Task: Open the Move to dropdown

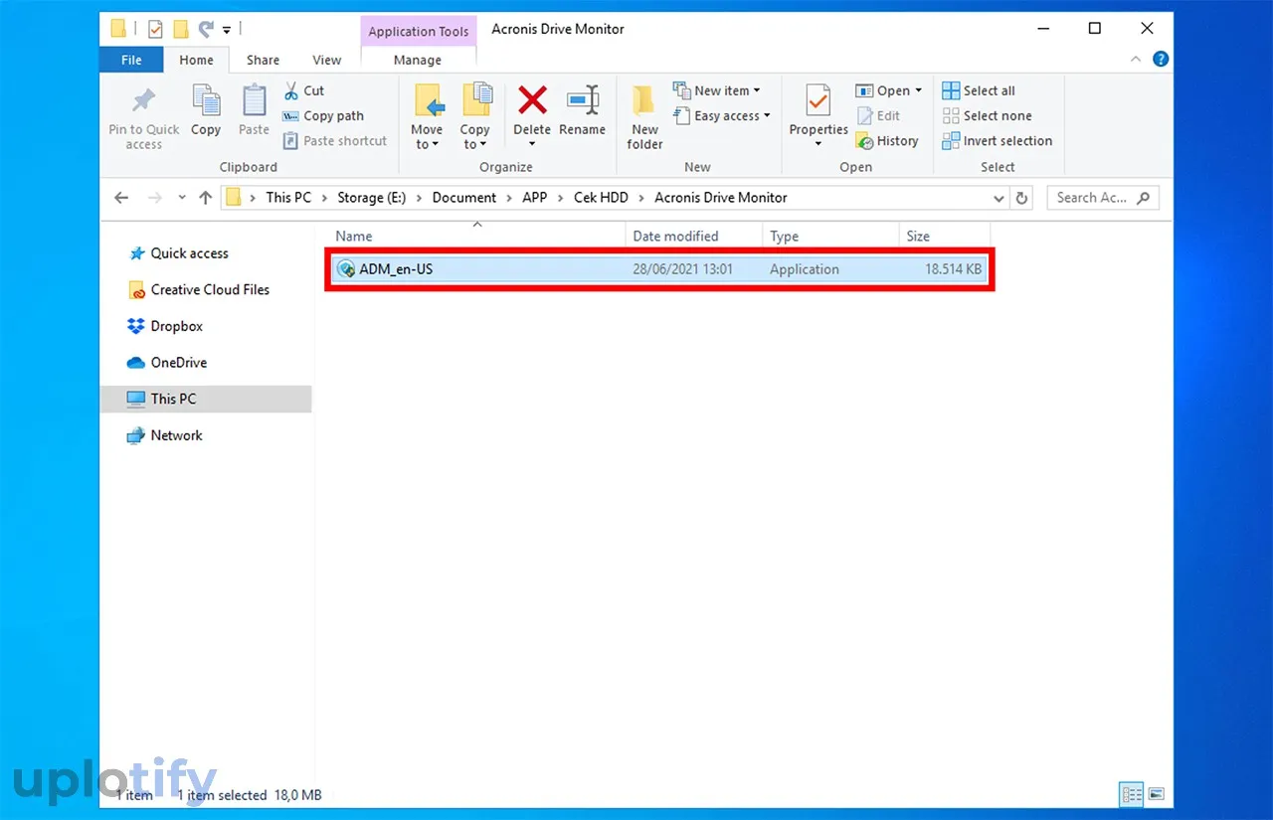Action: tap(427, 116)
